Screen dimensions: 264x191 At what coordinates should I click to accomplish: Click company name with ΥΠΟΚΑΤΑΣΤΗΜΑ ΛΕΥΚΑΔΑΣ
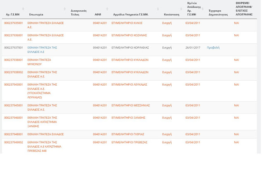[x=42, y=91]
